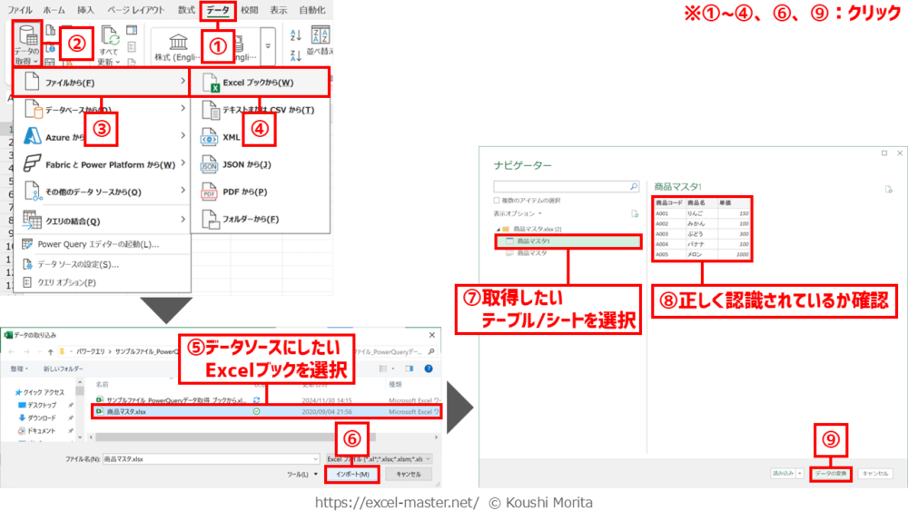Click the インポート(M) button
The image size is (908, 511).
pyautogui.click(x=351, y=474)
